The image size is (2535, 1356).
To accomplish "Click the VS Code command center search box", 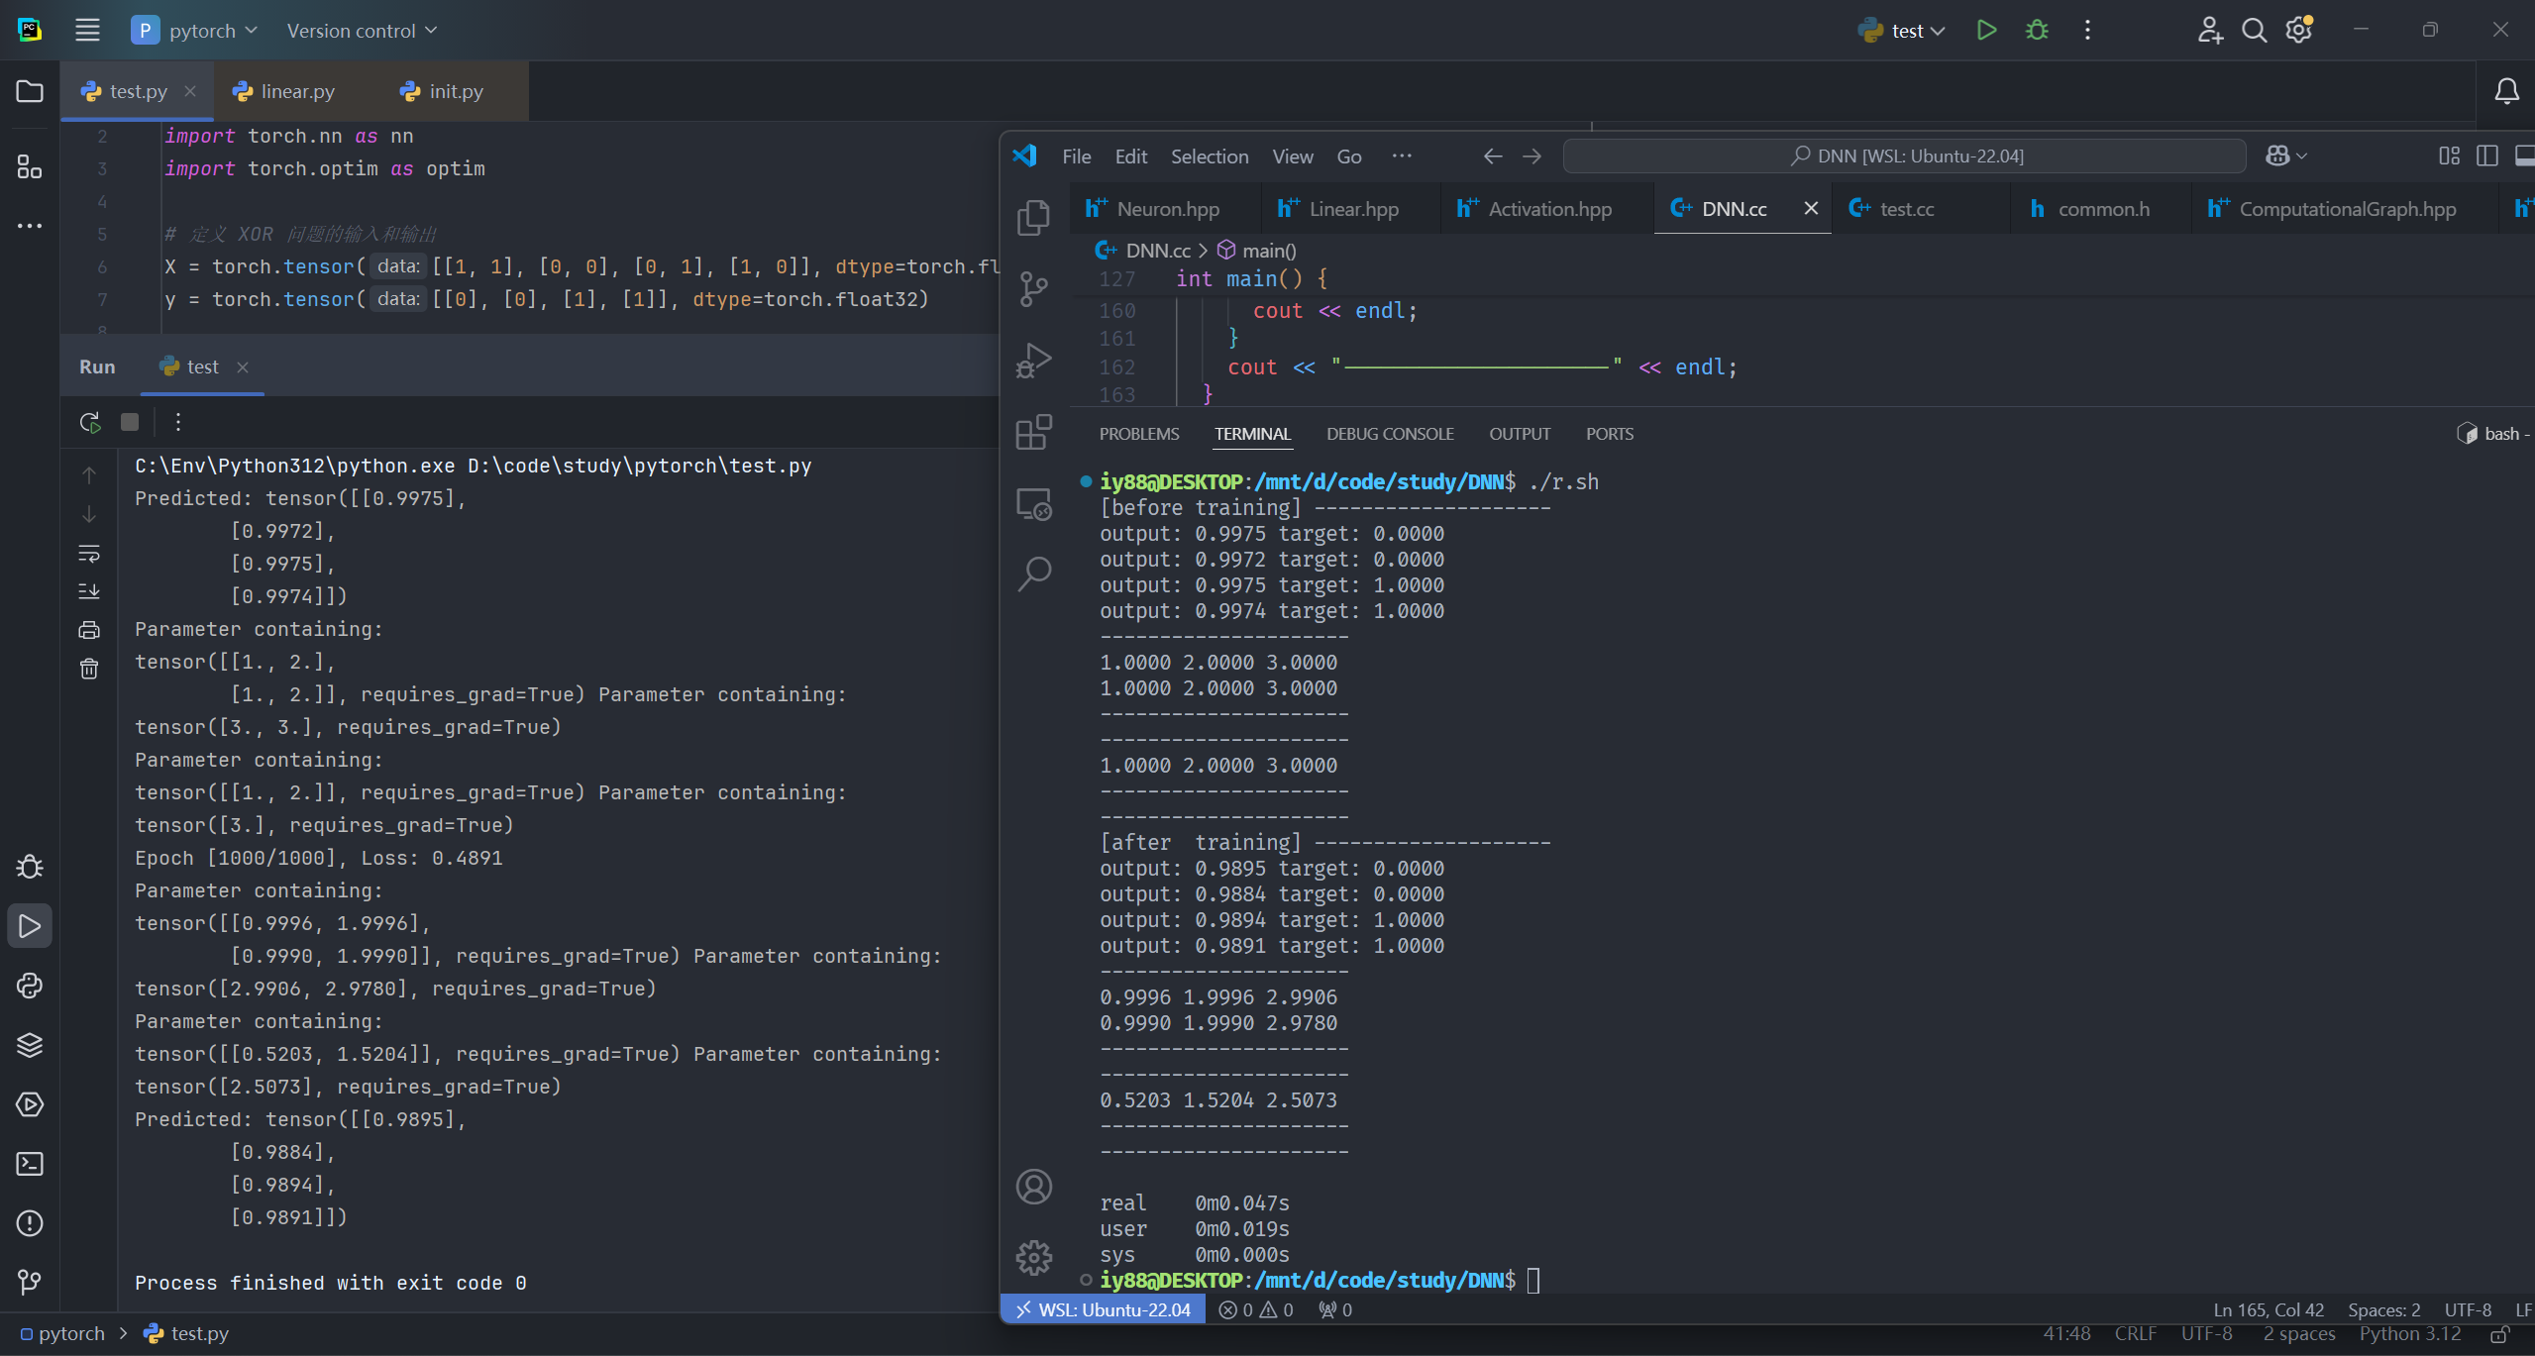I will pos(1904,156).
